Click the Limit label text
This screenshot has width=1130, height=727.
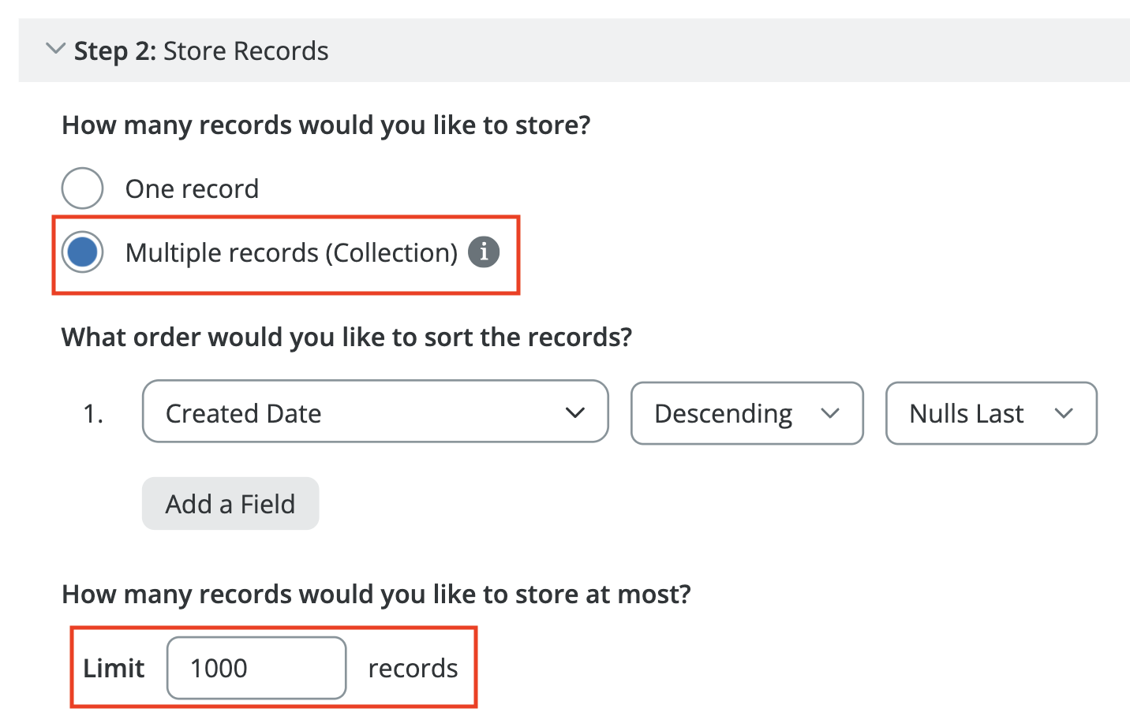[114, 669]
